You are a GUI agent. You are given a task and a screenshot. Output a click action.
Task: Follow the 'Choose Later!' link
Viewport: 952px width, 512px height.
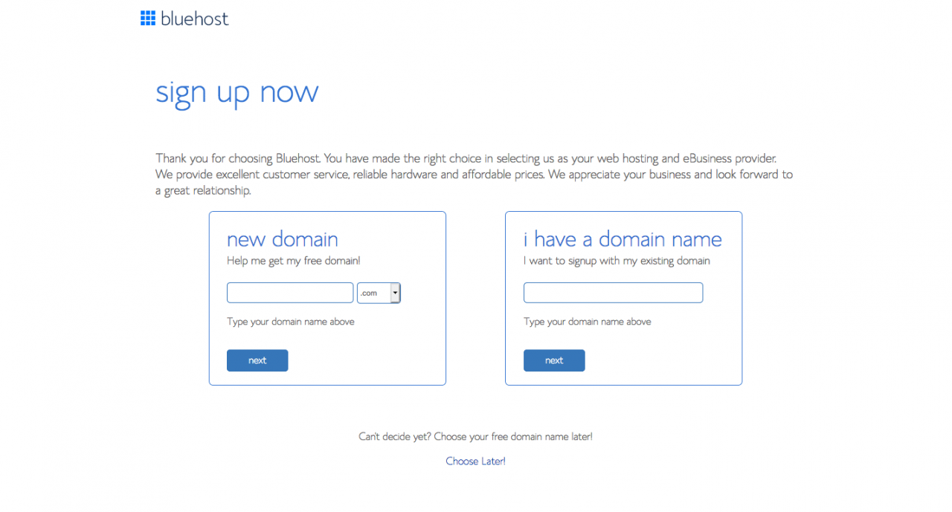tap(475, 461)
